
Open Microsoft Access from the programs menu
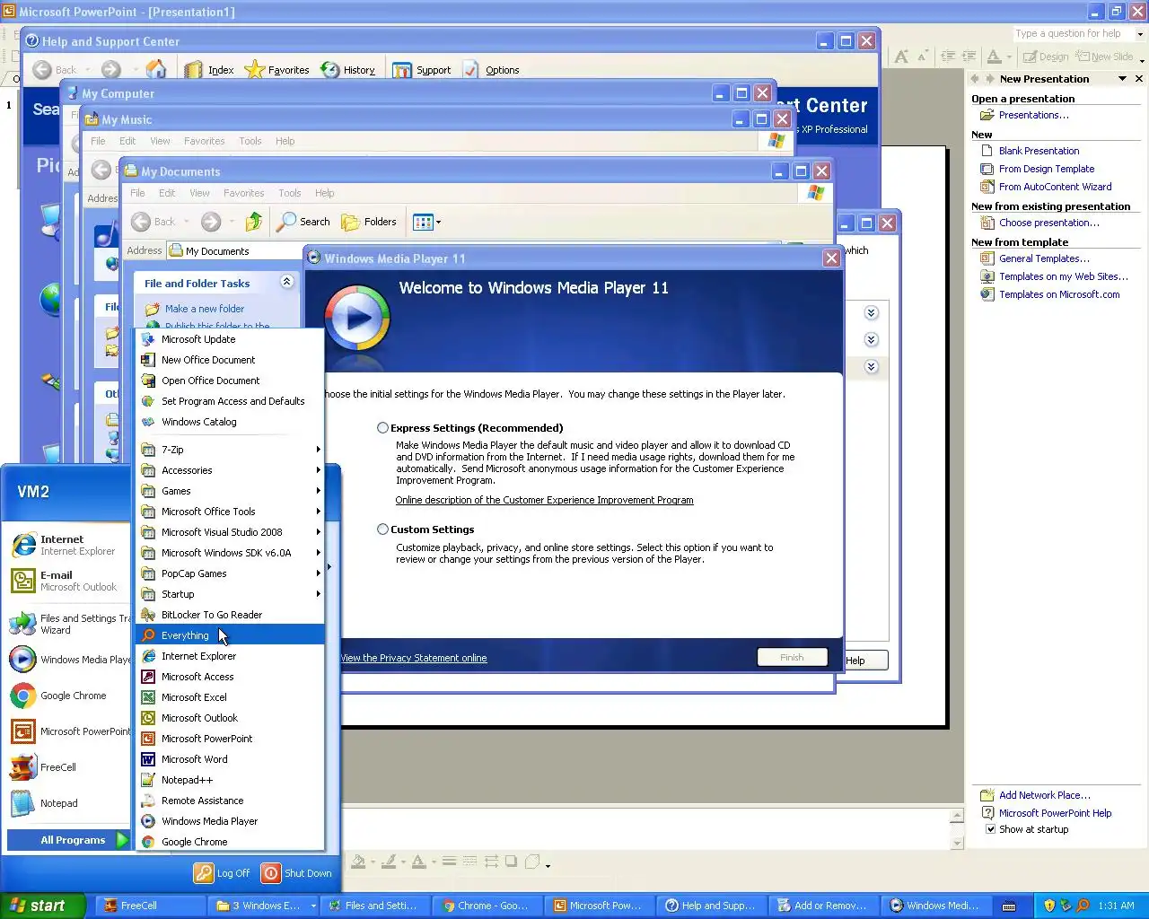(230, 676)
